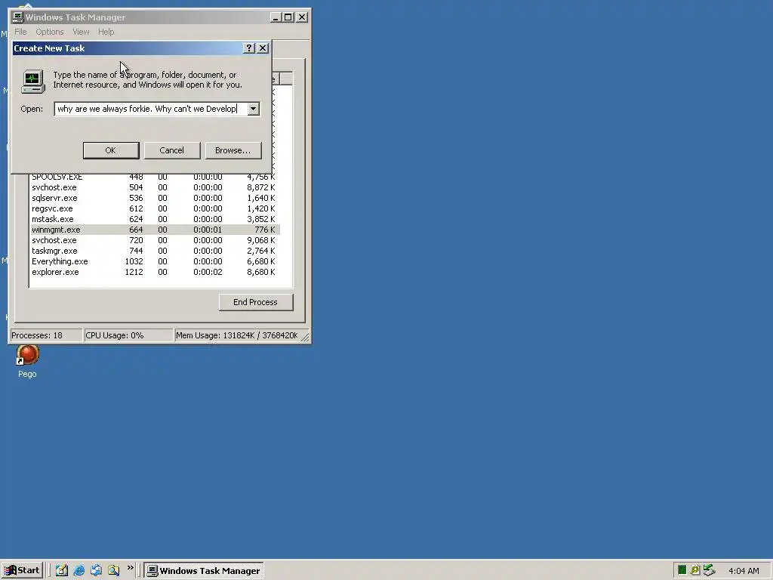Open the Outlook Express Quick Launch icon
This screenshot has width=773, height=580.
click(96, 570)
